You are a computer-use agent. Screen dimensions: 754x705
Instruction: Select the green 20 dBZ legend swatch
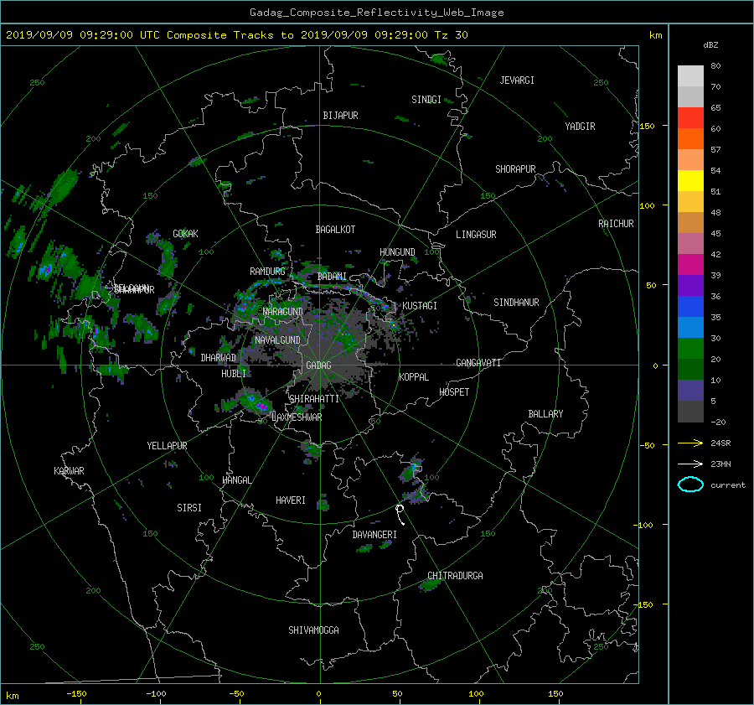click(x=690, y=348)
